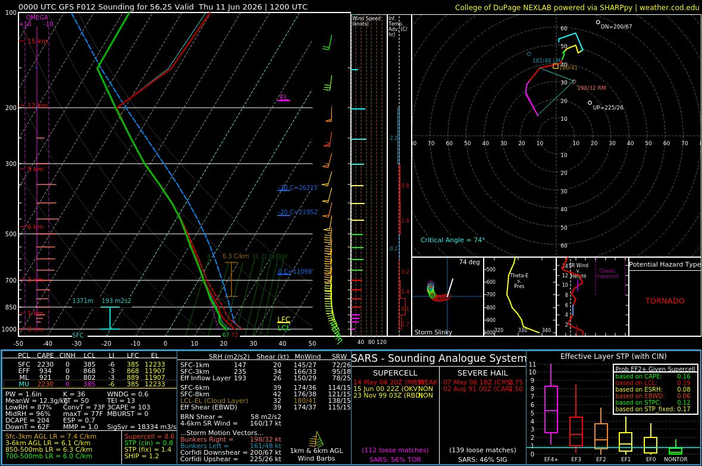The height and width of the screenshot is (466, 702).
Task: Click the DN=200/67 hodograph label
Action: pyautogui.click(x=616, y=26)
